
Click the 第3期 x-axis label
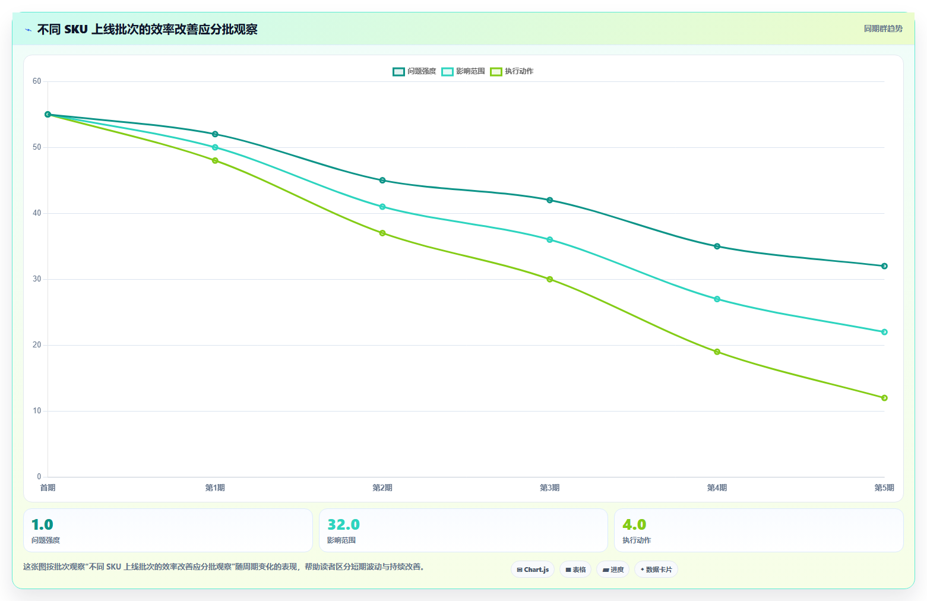tap(550, 488)
